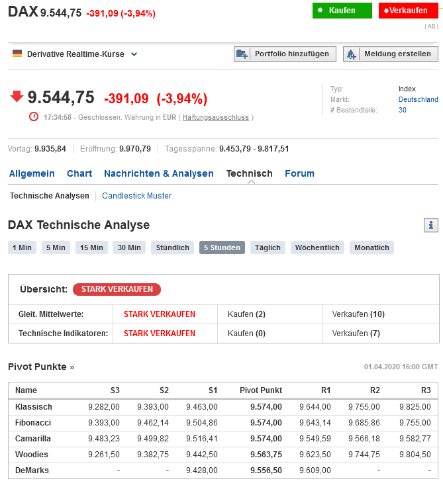
Task: Select the Wöchentlich timeframe
Action: (x=317, y=247)
